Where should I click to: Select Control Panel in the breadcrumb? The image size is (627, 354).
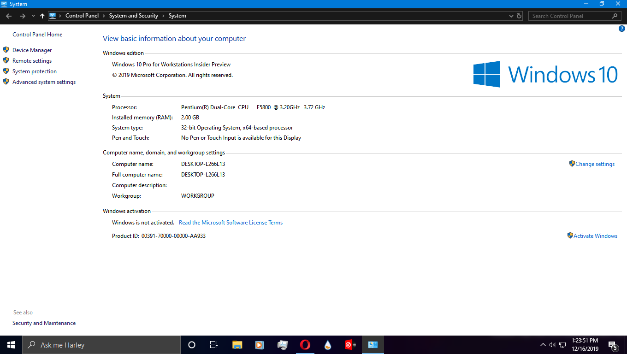tap(82, 16)
